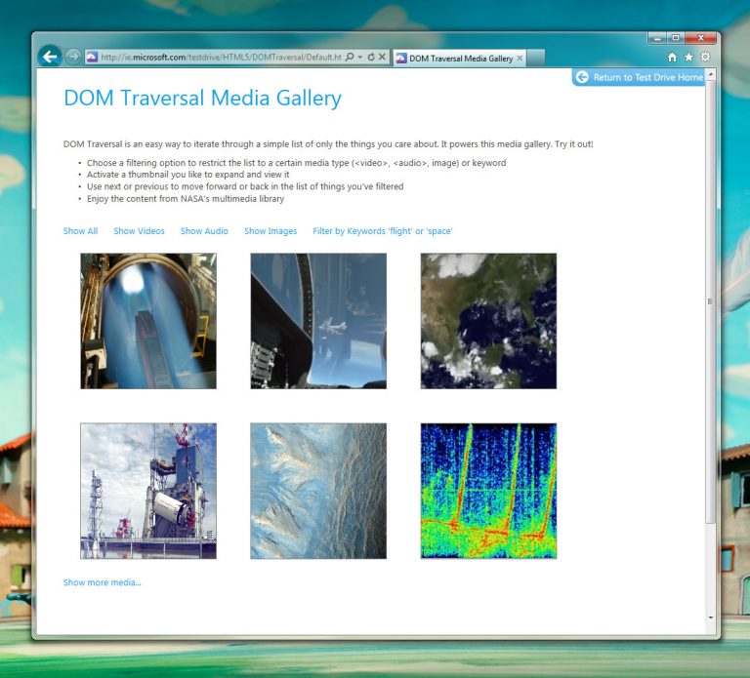
Task: Close the DOM Traversal Media Gallery tab
Action: [x=520, y=59]
